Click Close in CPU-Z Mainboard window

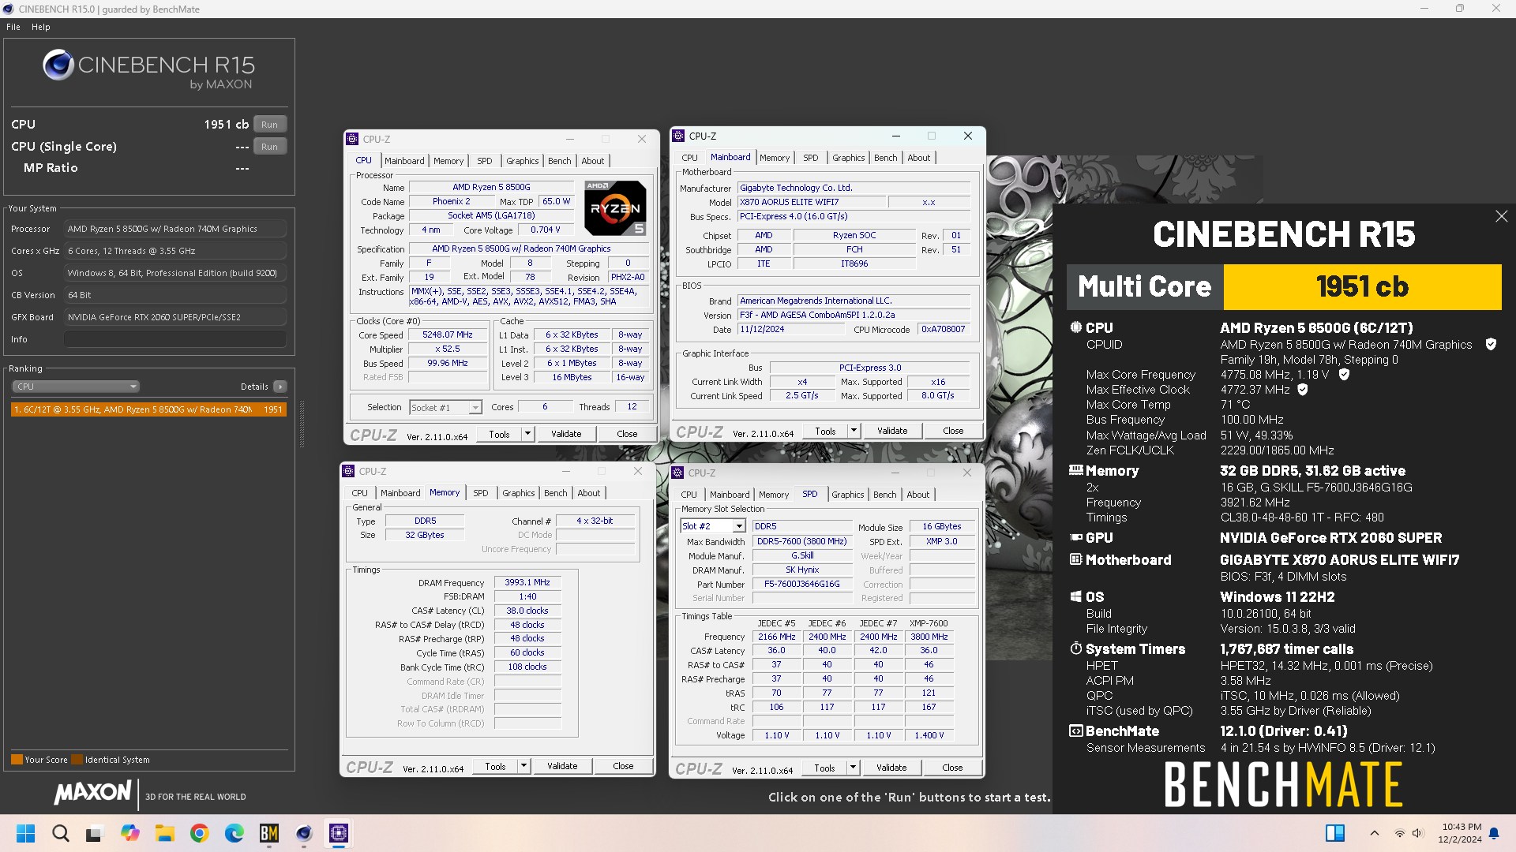coord(953,431)
